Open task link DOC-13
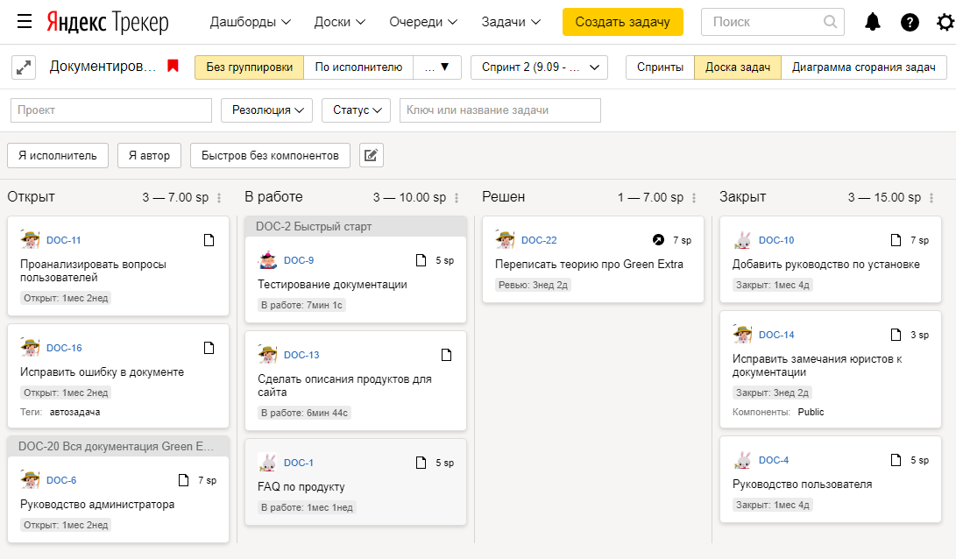 point(301,355)
